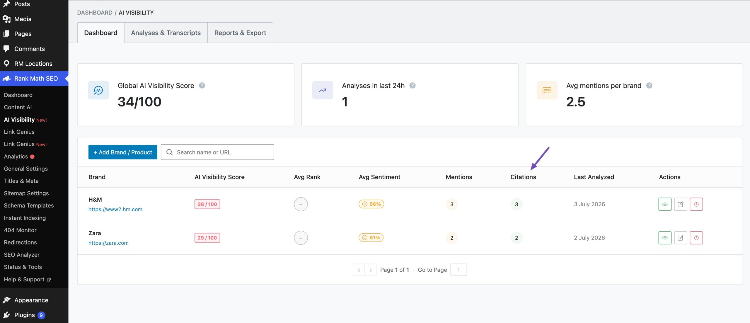Viewport: 750px width, 323px height.
Task: Click the Analytics red notification dot
Action: pyautogui.click(x=32, y=157)
